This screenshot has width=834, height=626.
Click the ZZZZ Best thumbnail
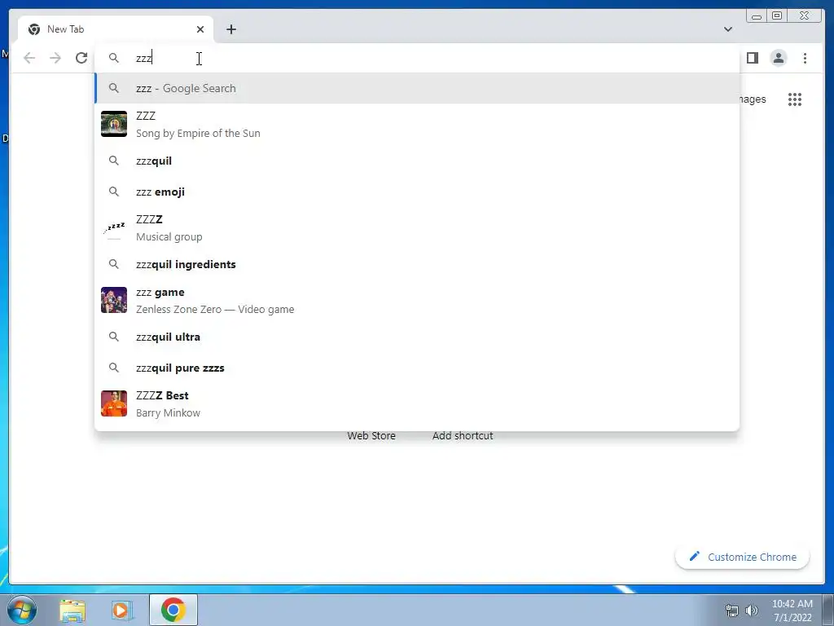(114, 403)
